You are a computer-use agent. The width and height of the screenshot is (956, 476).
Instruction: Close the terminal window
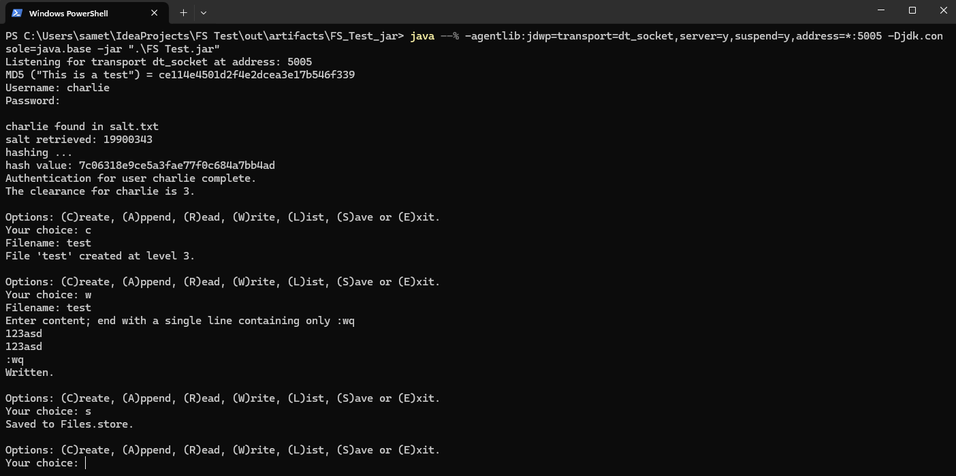pyautogui.click(x=943, y=10)
